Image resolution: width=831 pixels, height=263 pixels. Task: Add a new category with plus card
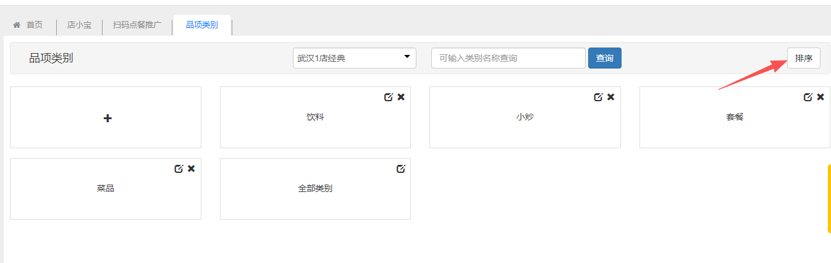pyautogui.click(x=106, y=117)
